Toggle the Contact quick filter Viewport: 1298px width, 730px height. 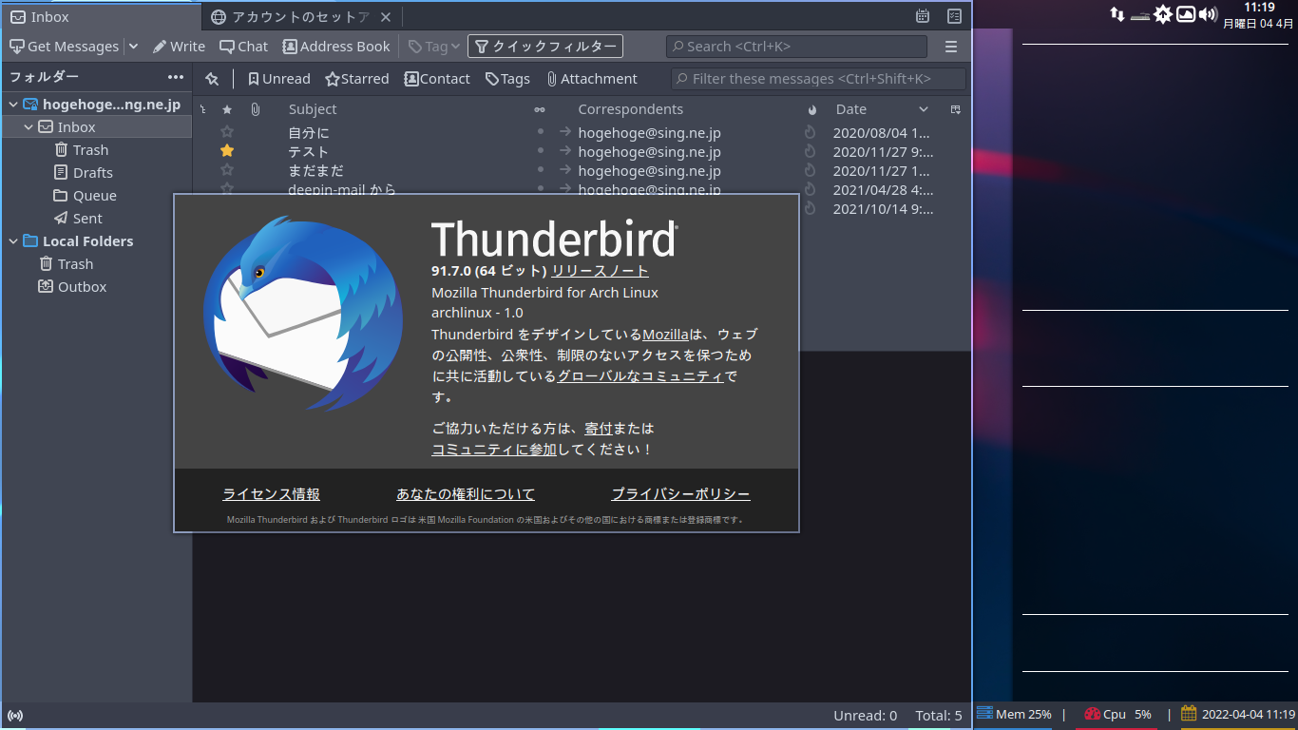click(x=437, y=79)
